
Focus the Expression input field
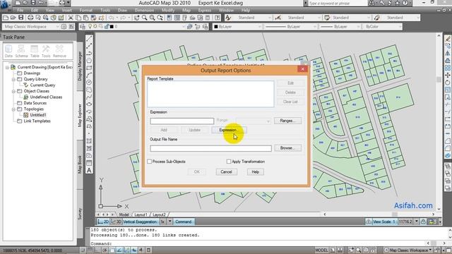pyautogui.click(x=182, y=121)
